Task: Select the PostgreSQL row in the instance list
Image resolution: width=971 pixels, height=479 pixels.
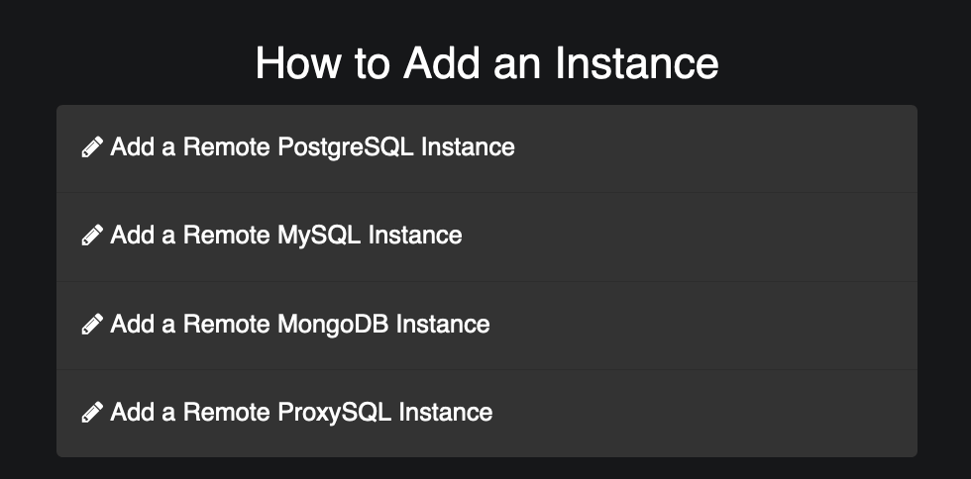Action: tap(486, 148)
